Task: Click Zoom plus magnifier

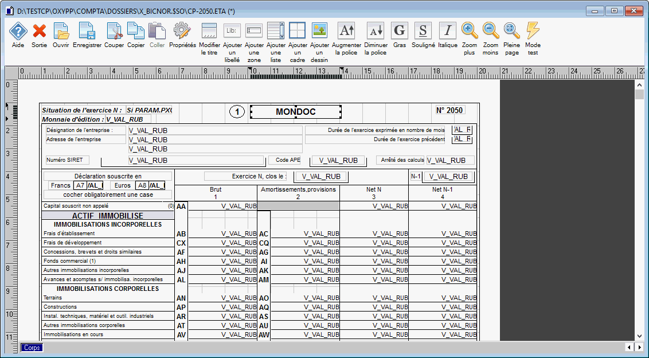Action: tap(469, 31)
